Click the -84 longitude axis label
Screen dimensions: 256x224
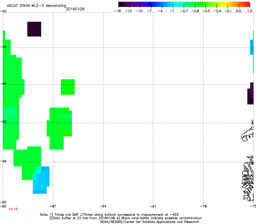pyautogui.click(x=103, y=206)
